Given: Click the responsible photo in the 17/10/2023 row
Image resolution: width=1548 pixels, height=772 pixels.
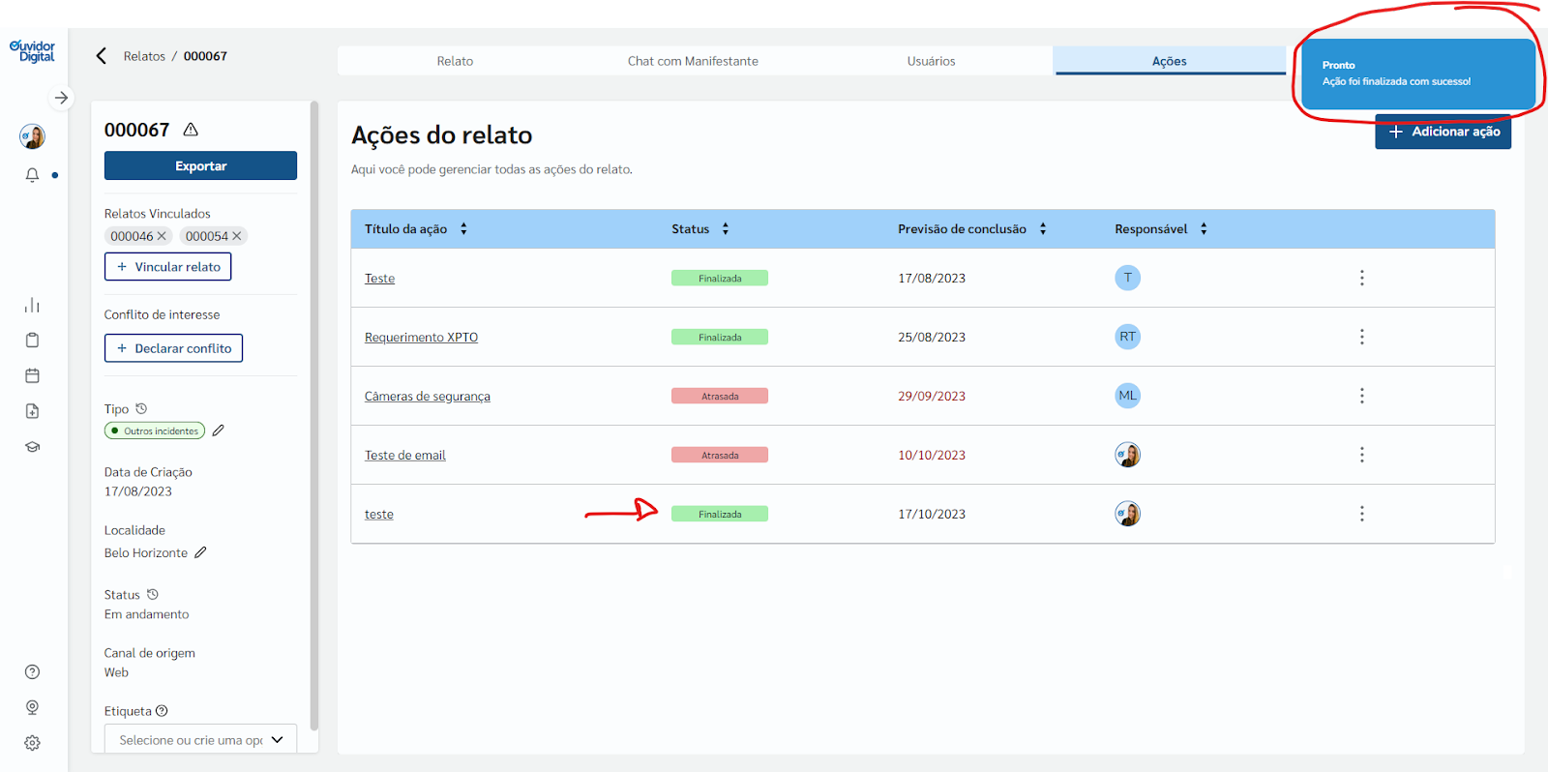Looking at the screenshot, I should (x=1128, y=514).
